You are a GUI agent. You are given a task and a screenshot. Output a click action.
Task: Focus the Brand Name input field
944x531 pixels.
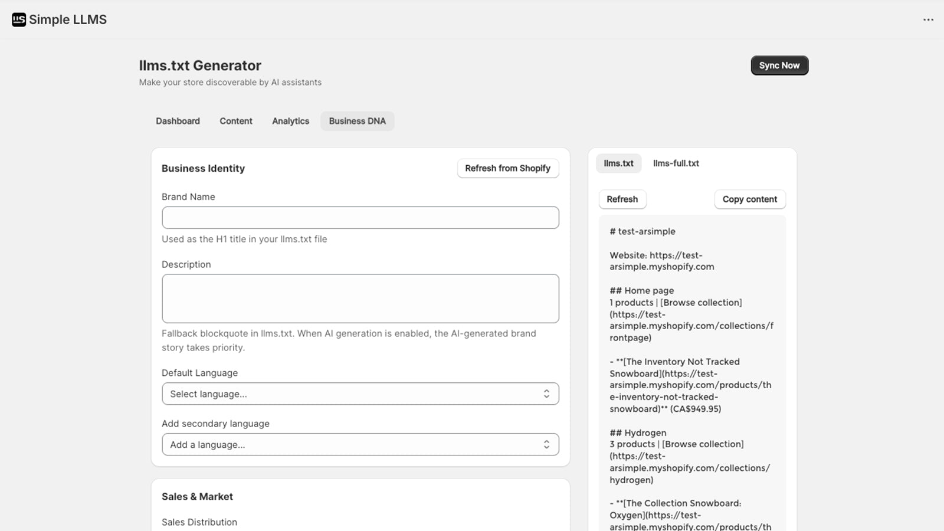pos(360,218)
